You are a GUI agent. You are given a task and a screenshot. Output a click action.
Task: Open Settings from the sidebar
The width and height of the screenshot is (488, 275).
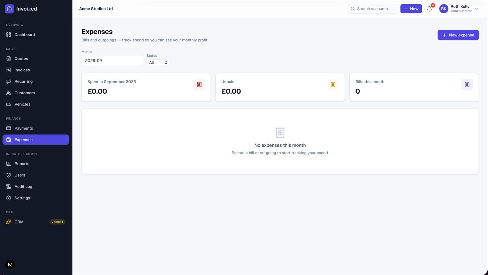pos(36,198)
